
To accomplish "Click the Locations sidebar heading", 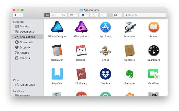I will 18,91.
